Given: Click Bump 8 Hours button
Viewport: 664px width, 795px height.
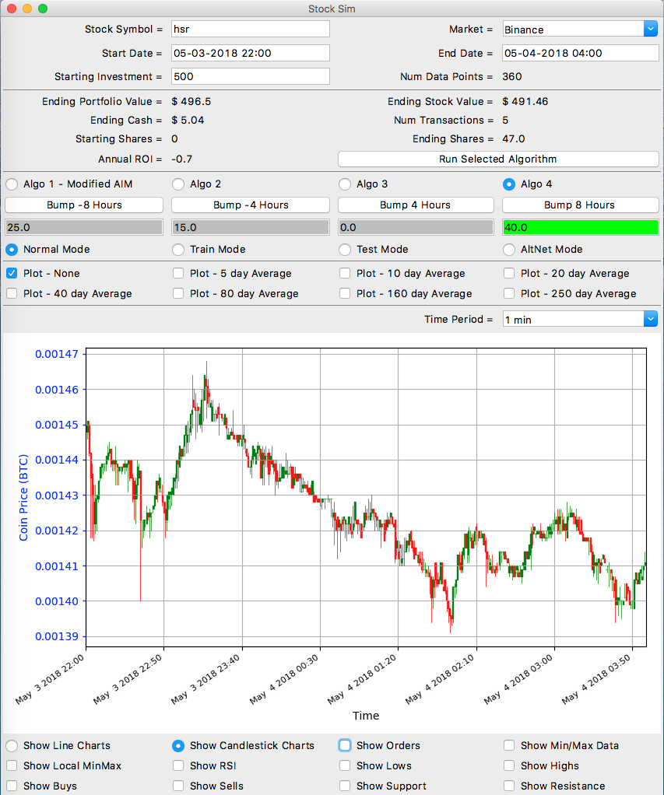Looking at the screenshot, I should pos(580,205).
